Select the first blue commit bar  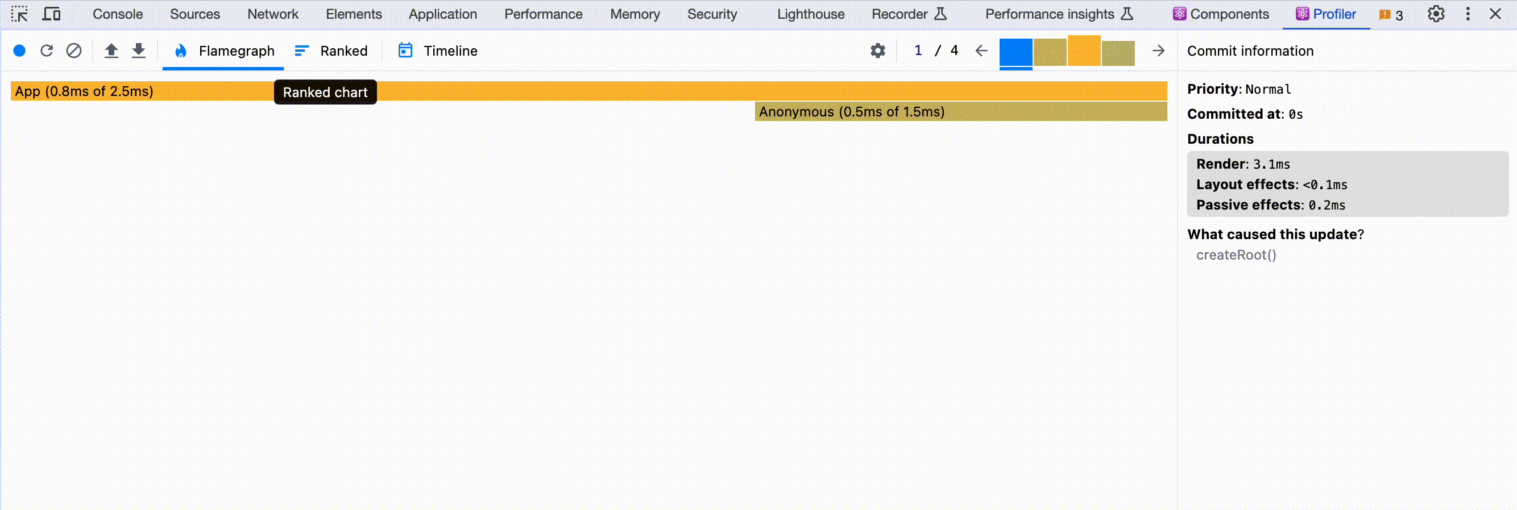coord(1016,52)
